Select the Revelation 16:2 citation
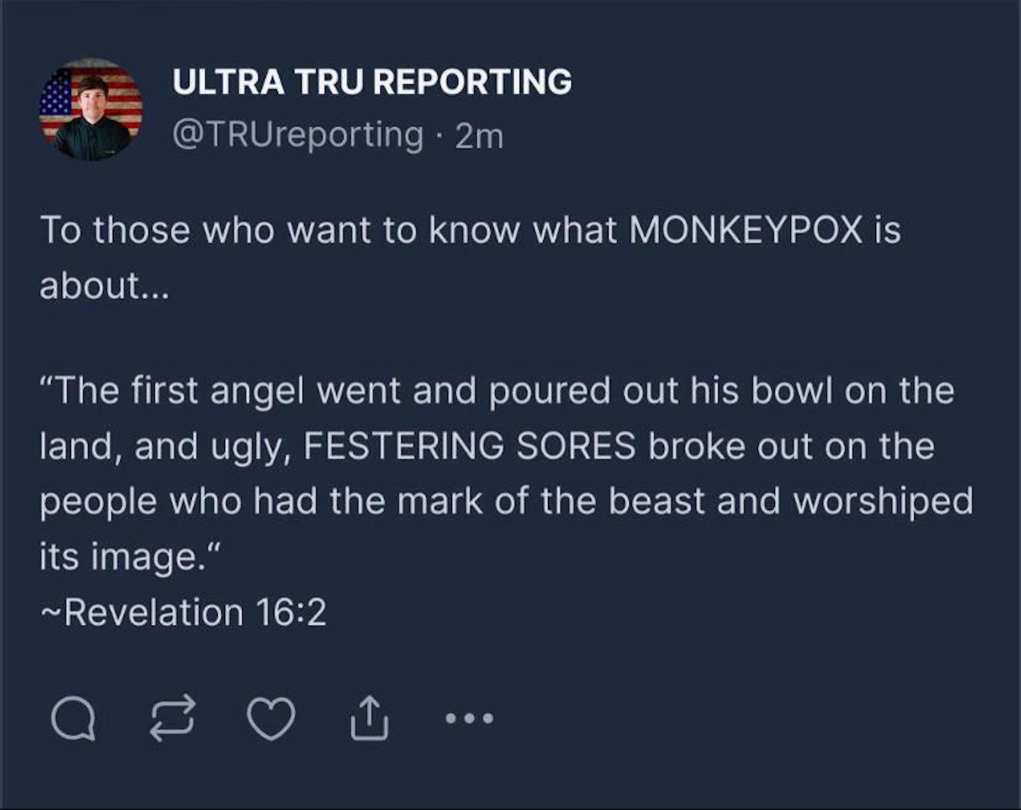This screenshot has width=1021, height=810. click(x=184, y=612)
